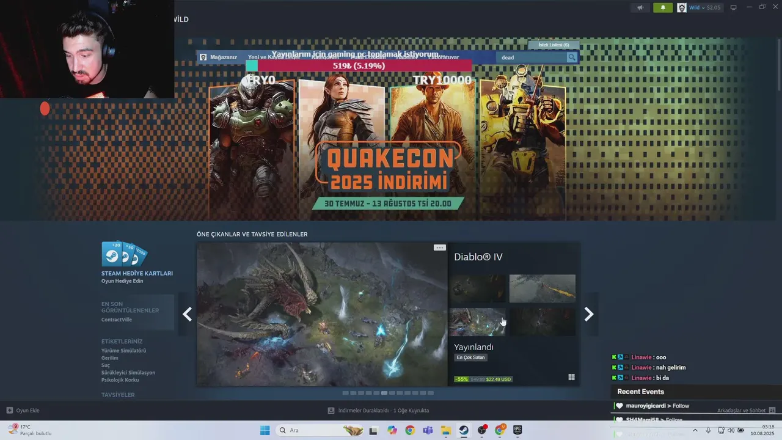Click Oyun Ekle to add a game

pyautogui.click(x=23, y=411)
